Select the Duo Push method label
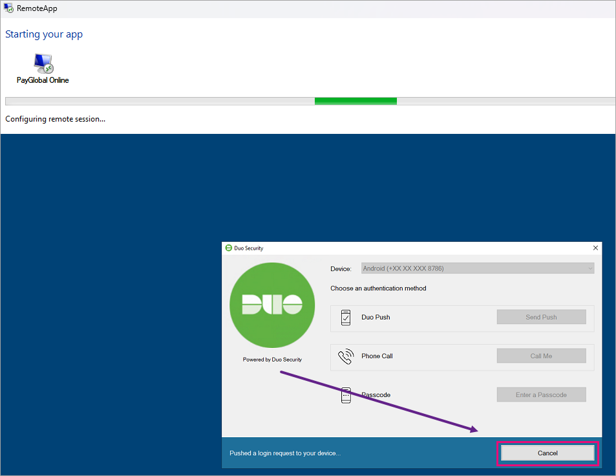This screenshot has height=476, width=616. tap(376, 318)
